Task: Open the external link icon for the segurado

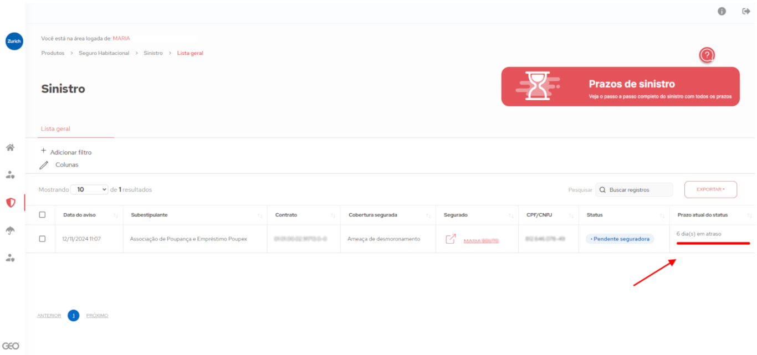Action: 451,239
